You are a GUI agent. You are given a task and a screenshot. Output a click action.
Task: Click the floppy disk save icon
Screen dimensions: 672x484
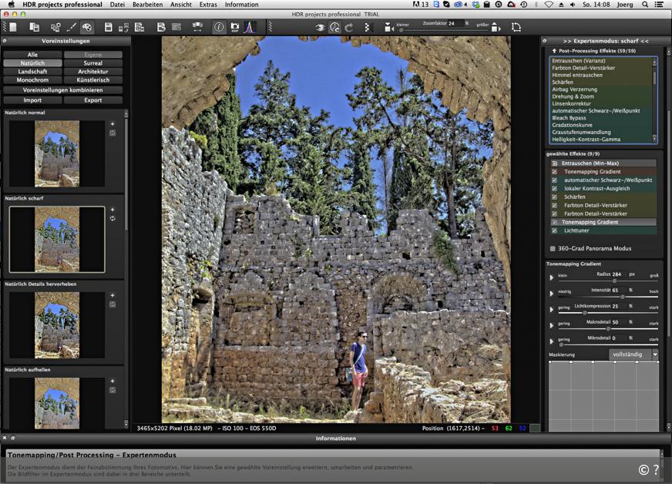[x=109, y=27]
